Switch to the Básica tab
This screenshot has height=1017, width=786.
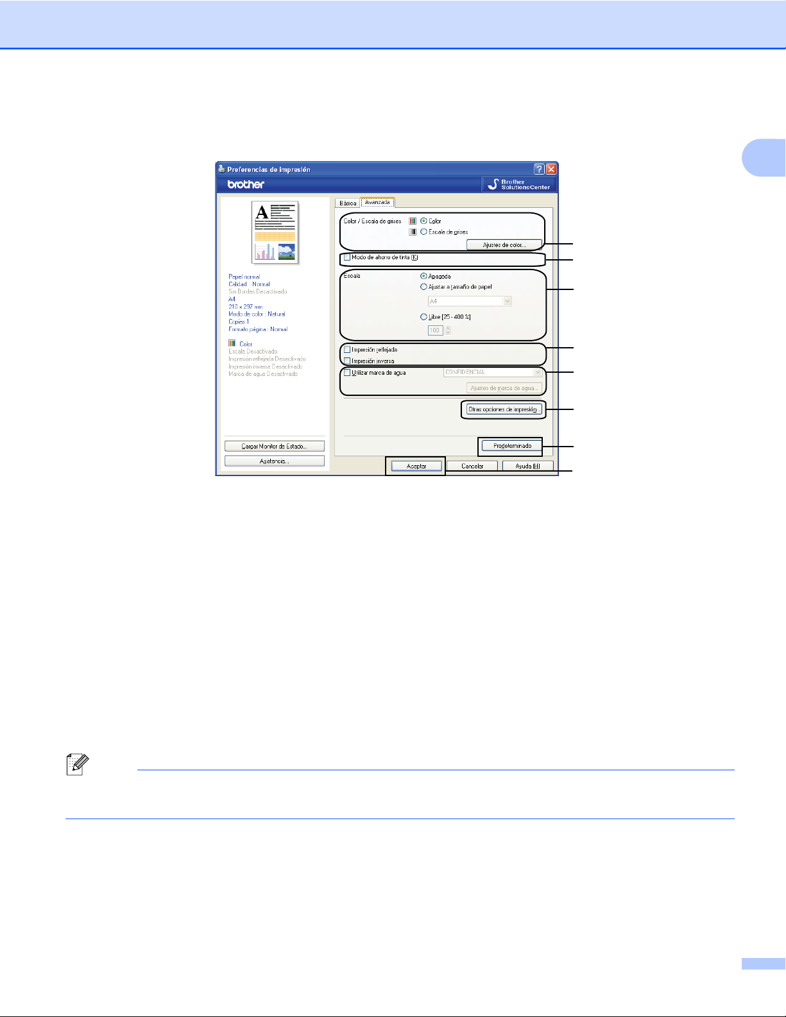tap(348, 203)
